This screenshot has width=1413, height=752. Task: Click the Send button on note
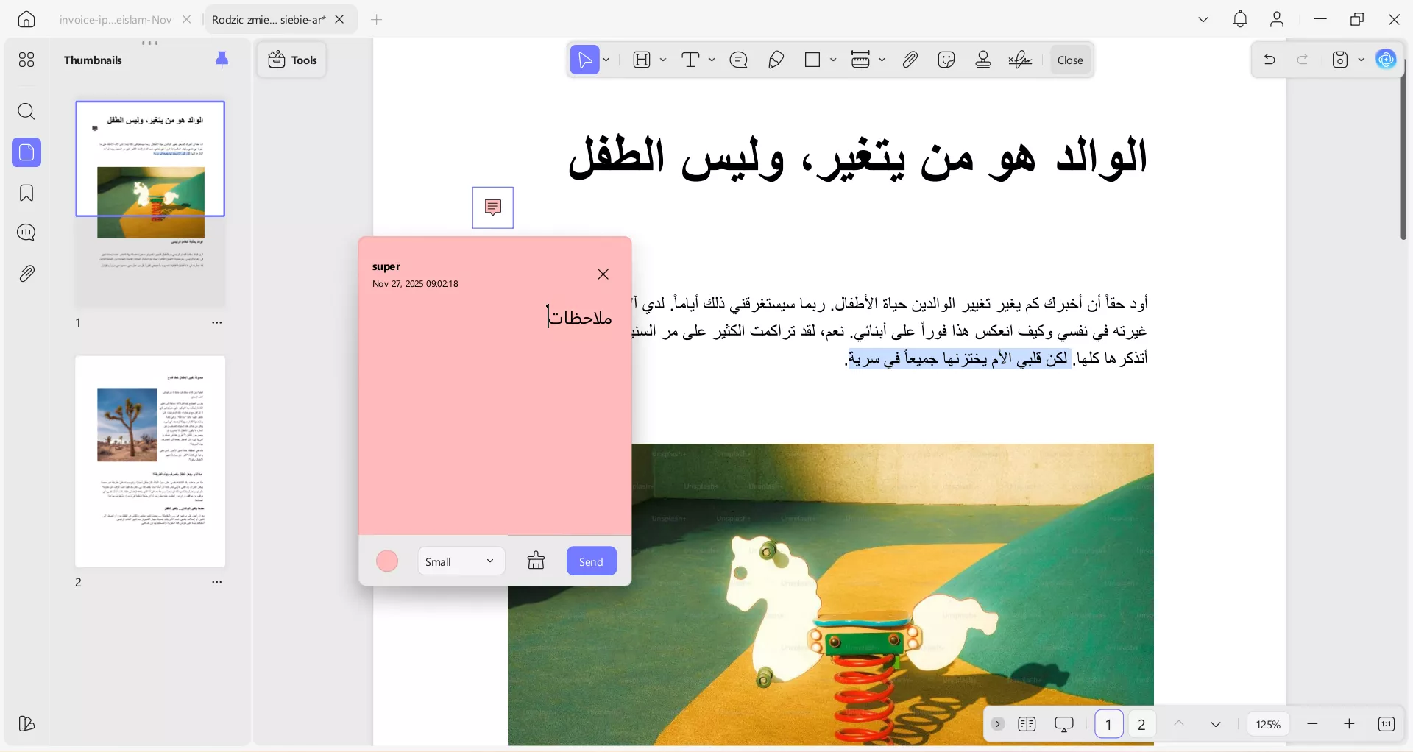[x=592, y=561]
